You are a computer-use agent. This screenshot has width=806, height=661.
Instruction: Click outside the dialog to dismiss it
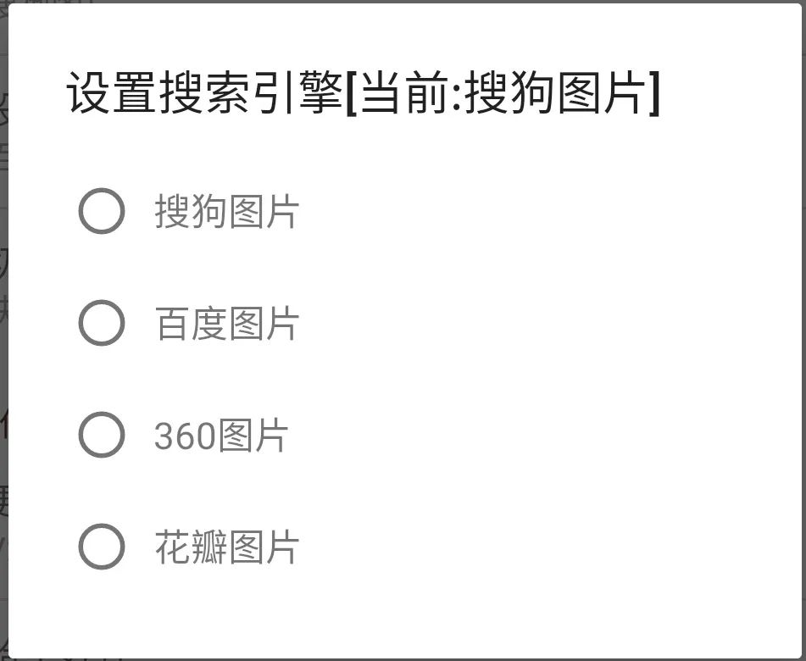pyautogui.click(x=7, y=339)
